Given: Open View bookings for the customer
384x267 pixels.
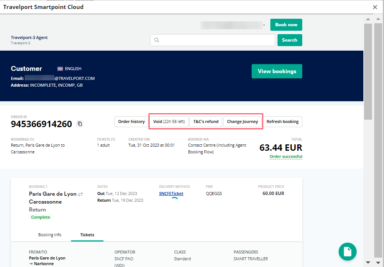Looking at the screenshot, I should (277, 71).
